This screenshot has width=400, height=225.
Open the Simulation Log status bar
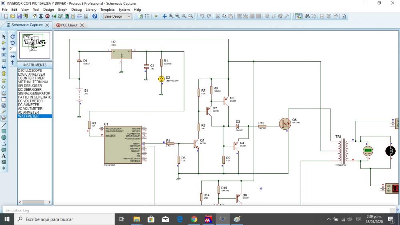[x=17, y=210]
